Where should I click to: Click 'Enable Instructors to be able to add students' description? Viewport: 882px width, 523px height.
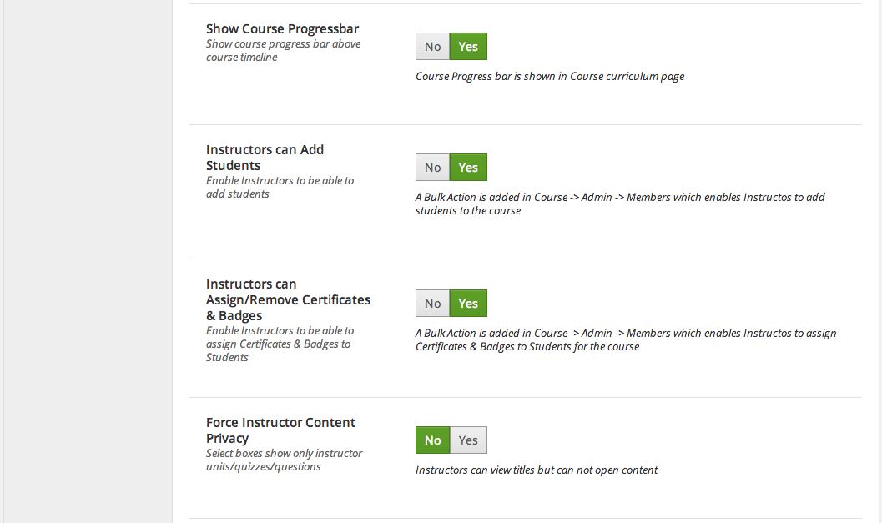coord(280,187)
